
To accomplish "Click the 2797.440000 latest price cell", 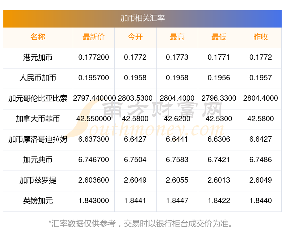I will coord(94,98).
